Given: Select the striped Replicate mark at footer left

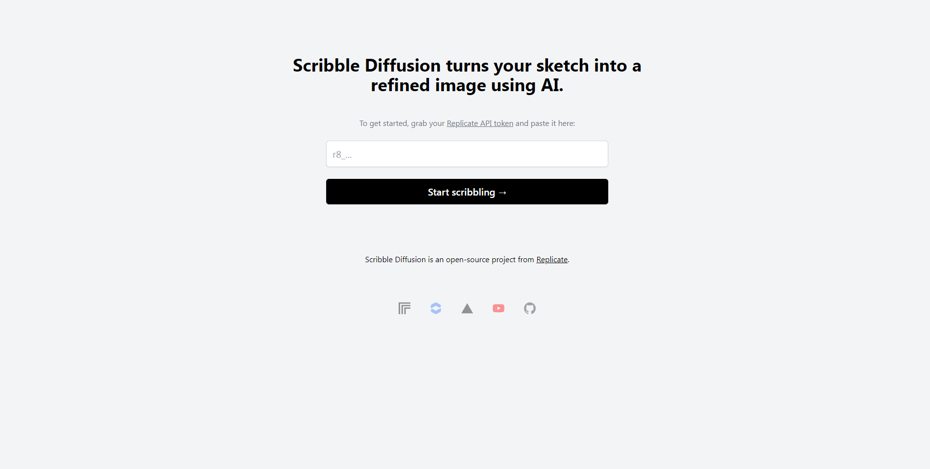Looking at the screenshot, I should pos(404,308).
